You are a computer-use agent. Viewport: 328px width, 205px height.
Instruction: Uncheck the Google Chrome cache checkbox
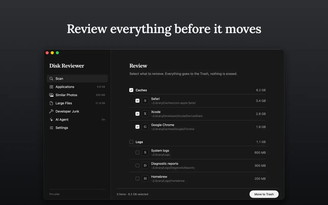[x=137, y=127]
